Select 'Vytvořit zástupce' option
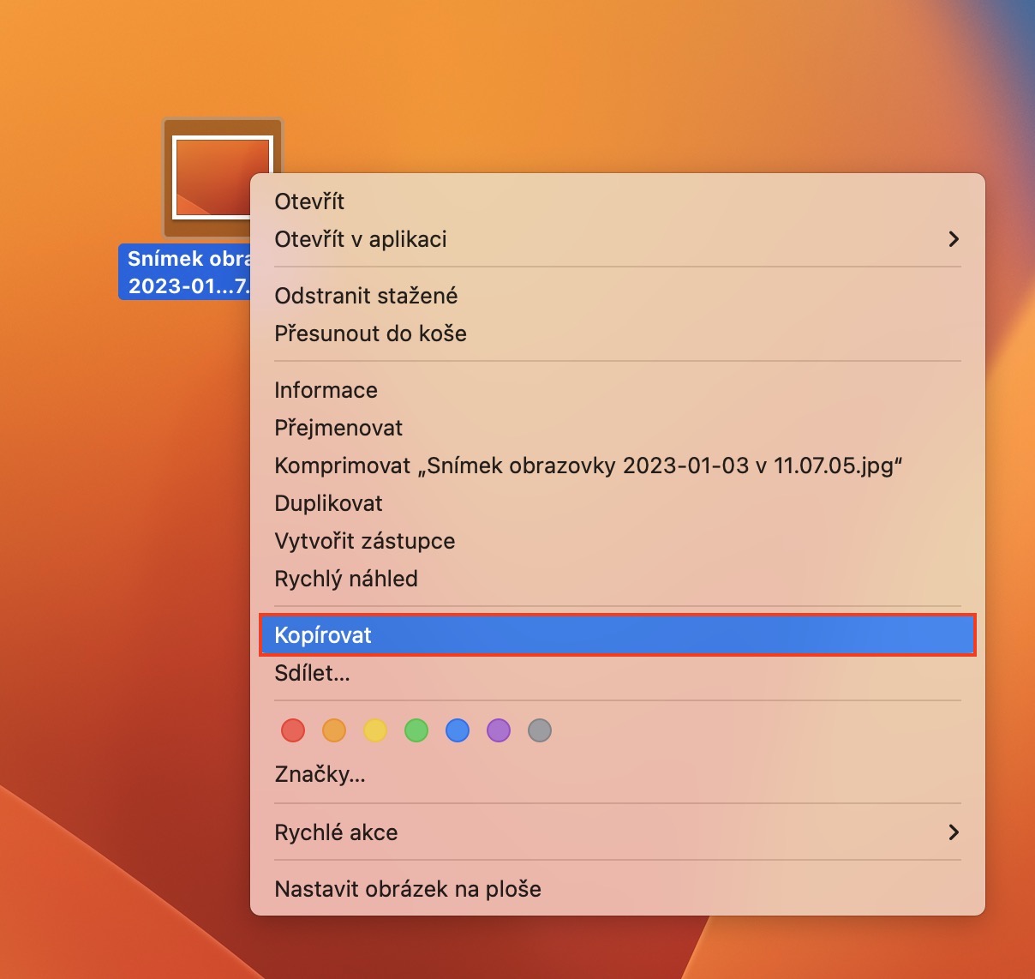Image resolution: width=1035 pixels, height=979 pixels. tap(617, 541)
